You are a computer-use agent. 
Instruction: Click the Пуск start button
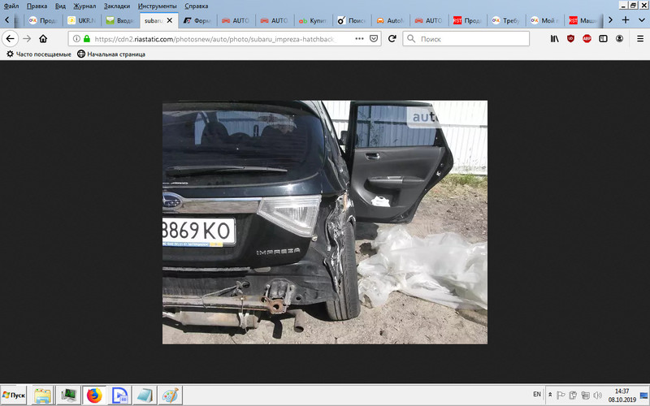(14, 395)
